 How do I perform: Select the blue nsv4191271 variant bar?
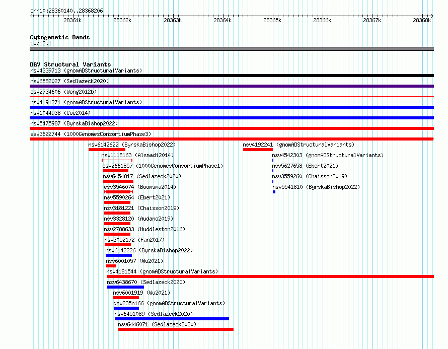pyautogui.click(x=232, y=107)
